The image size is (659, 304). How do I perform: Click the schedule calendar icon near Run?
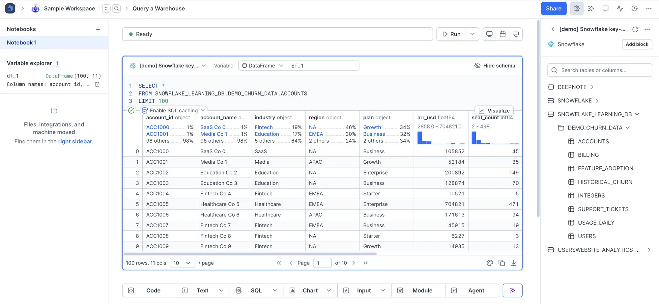point(502,34)
